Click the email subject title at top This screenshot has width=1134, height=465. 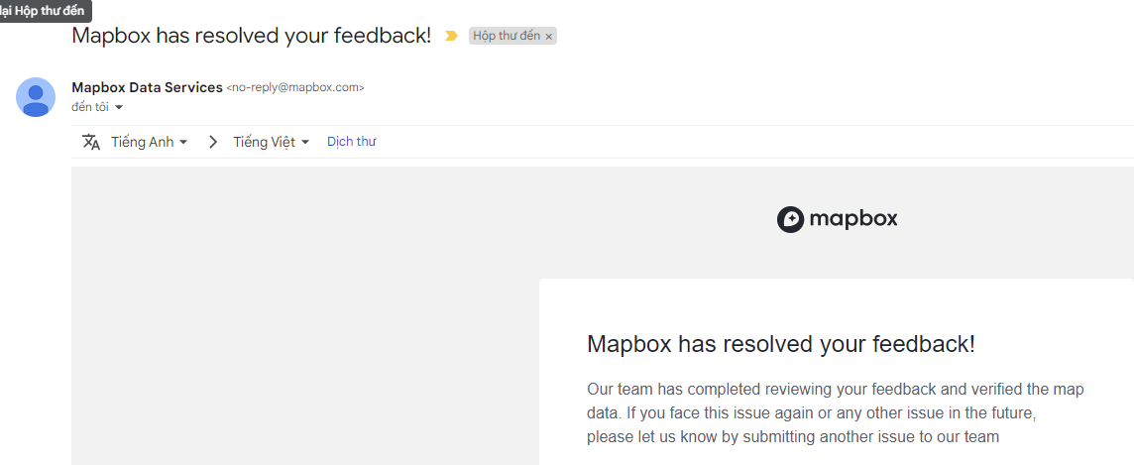252,36
